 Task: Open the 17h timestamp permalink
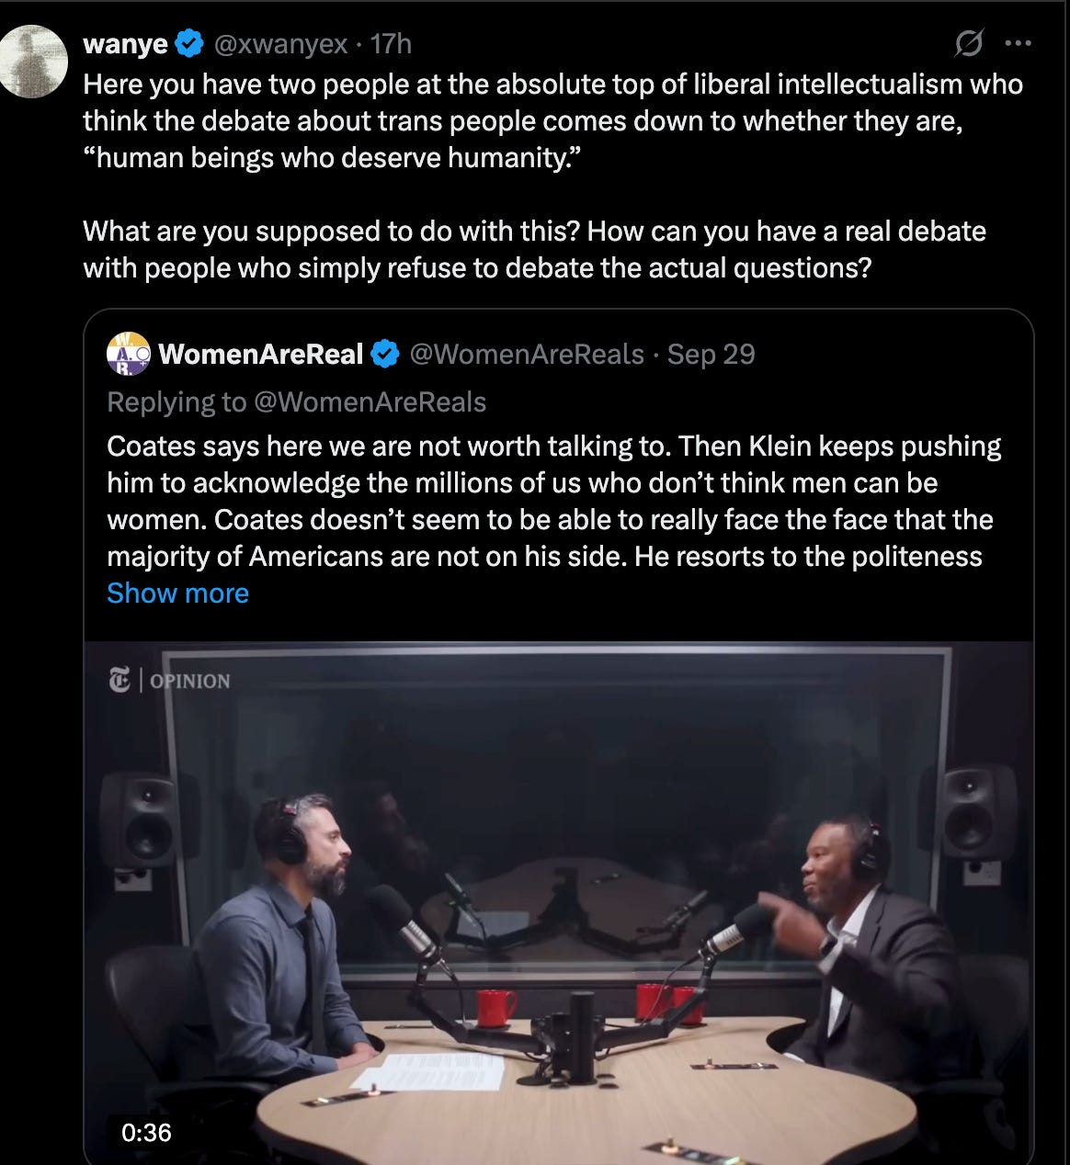click(x=391, y=43)
